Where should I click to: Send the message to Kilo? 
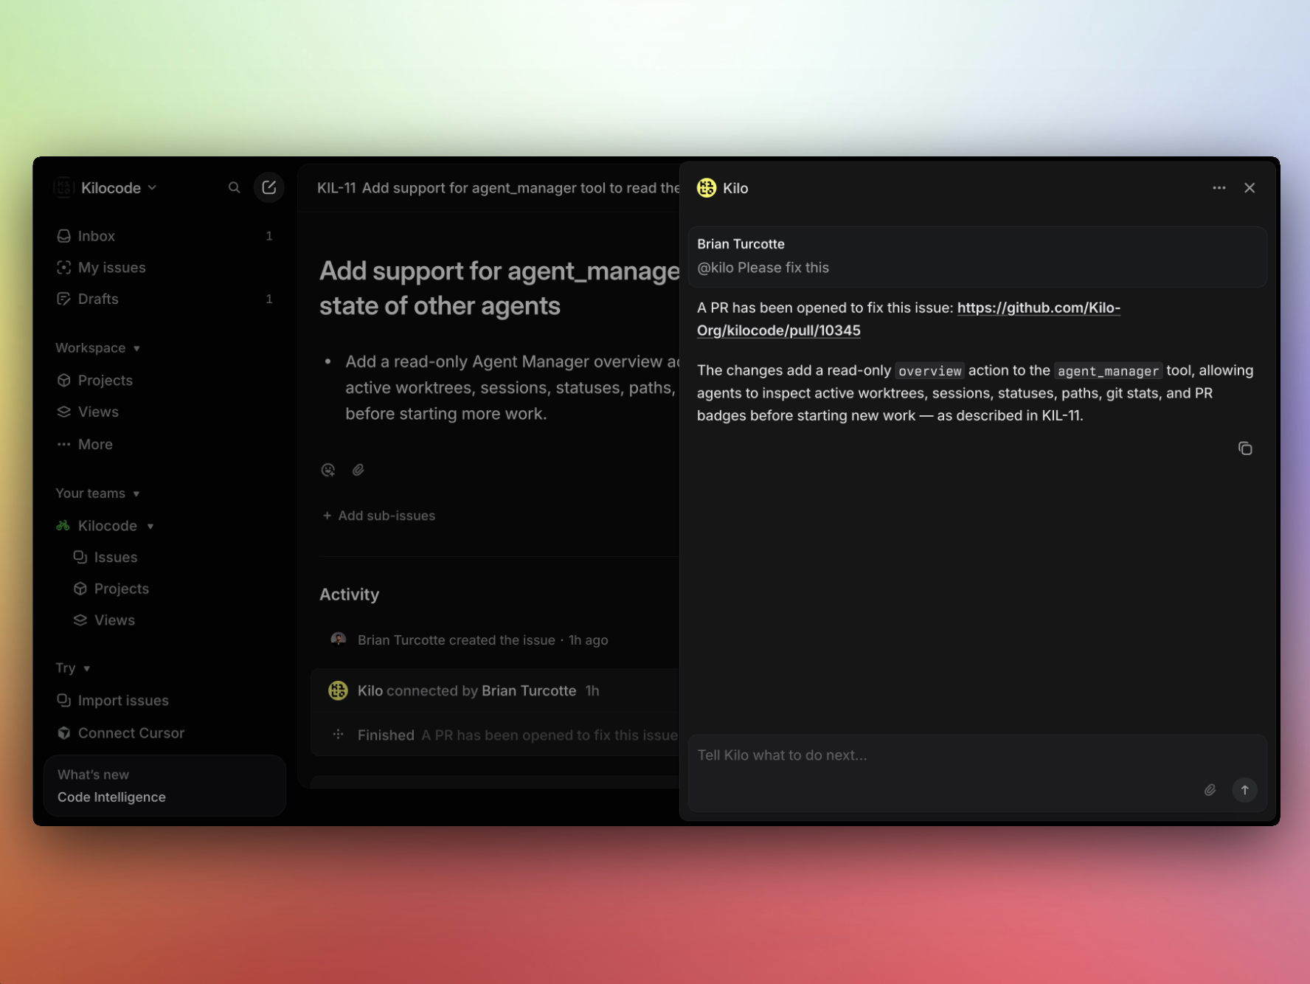1245,790
